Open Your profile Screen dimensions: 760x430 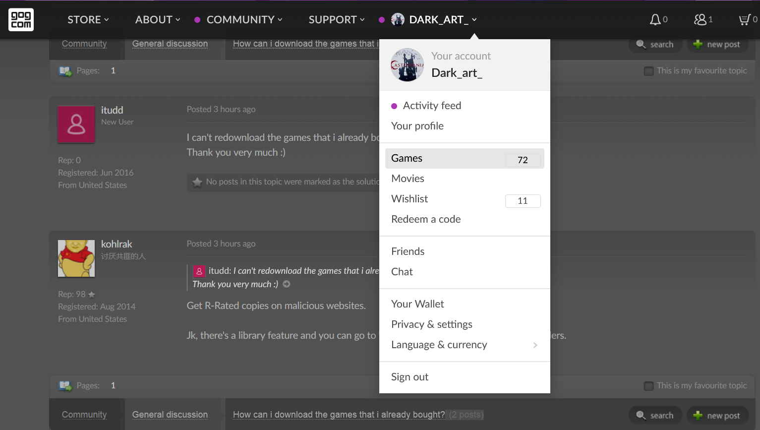pos(417,126)
